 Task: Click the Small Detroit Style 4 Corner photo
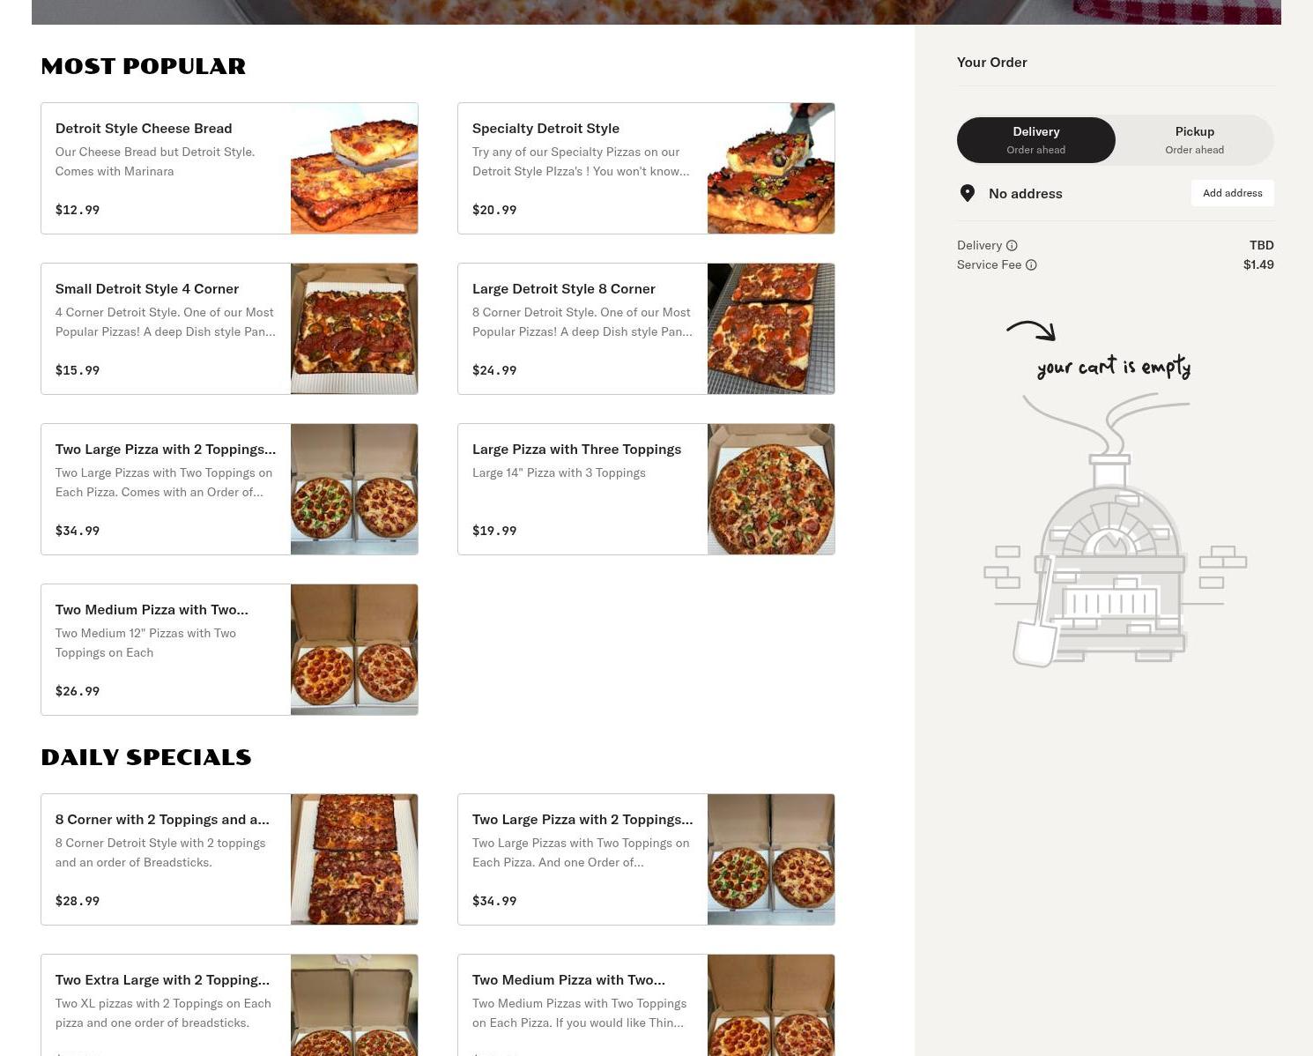point(354,329)
